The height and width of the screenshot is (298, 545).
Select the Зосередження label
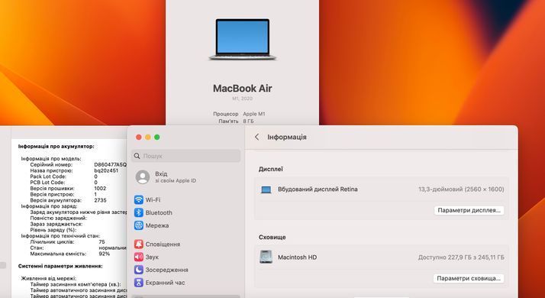167,270
